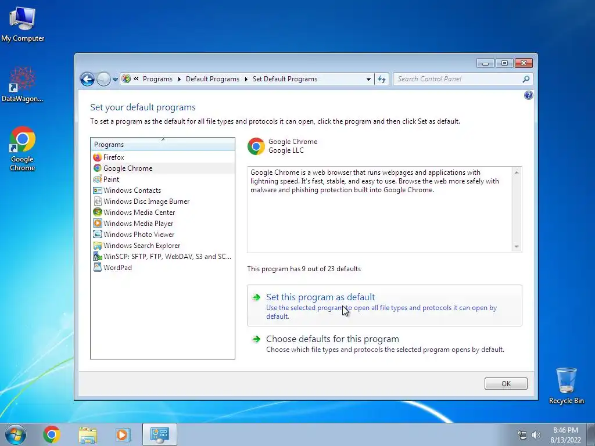The image size is (595, 446).
Task: Click the OK button
Action: pos(506,383)
